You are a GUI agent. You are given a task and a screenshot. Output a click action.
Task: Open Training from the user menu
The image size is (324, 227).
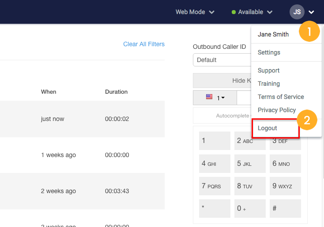pyautogui.click(x=269, y=84)
